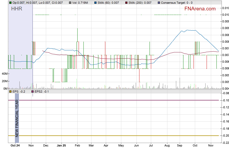Image resolution: width=229 pixels, height=151 pixels.
Task: Click the green OHLC legend swatch
Action: pyautogui.click(x=10, y=3)
